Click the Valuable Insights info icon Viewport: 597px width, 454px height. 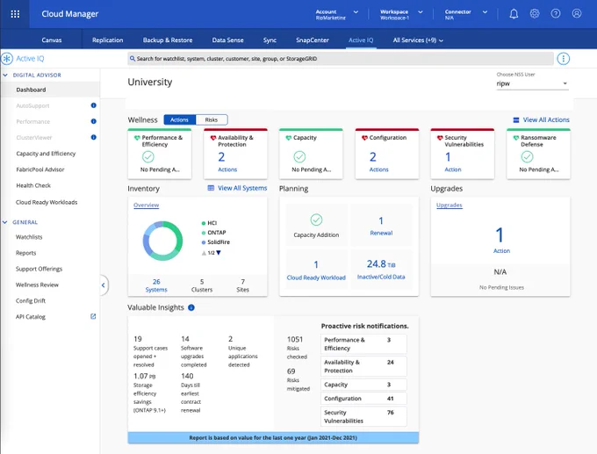click(191, 307)
